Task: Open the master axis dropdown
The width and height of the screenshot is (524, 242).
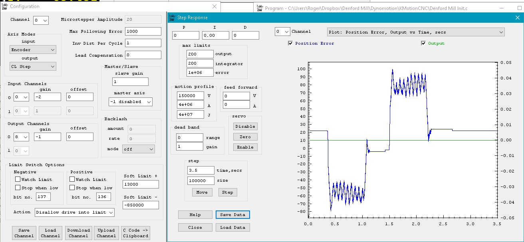Action: pos(131,102)
